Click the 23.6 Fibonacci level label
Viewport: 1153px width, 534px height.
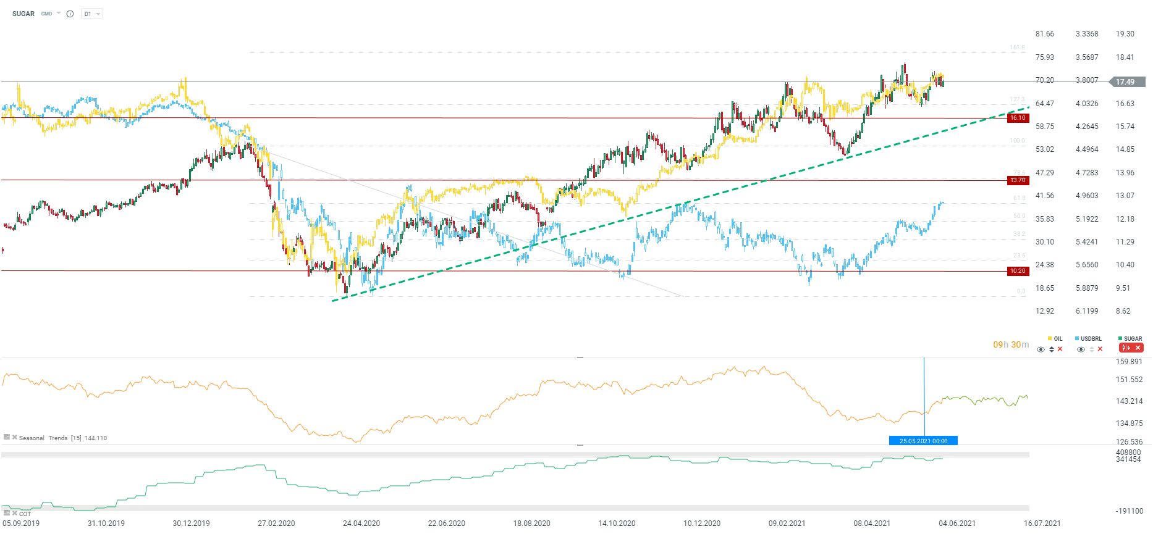pos(1020,256)
